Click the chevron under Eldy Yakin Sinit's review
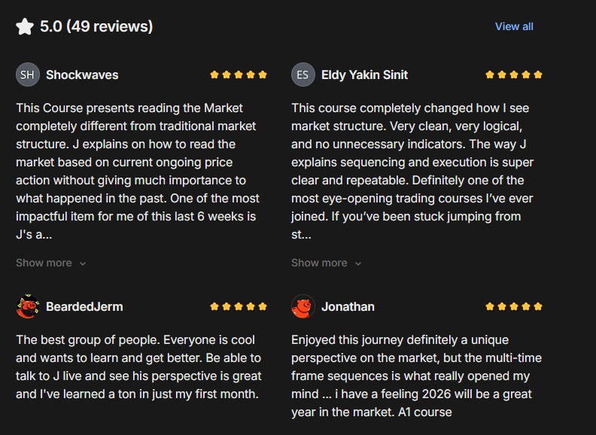The height and width of the screenshot is (435, 596). [x=358, y=263]
